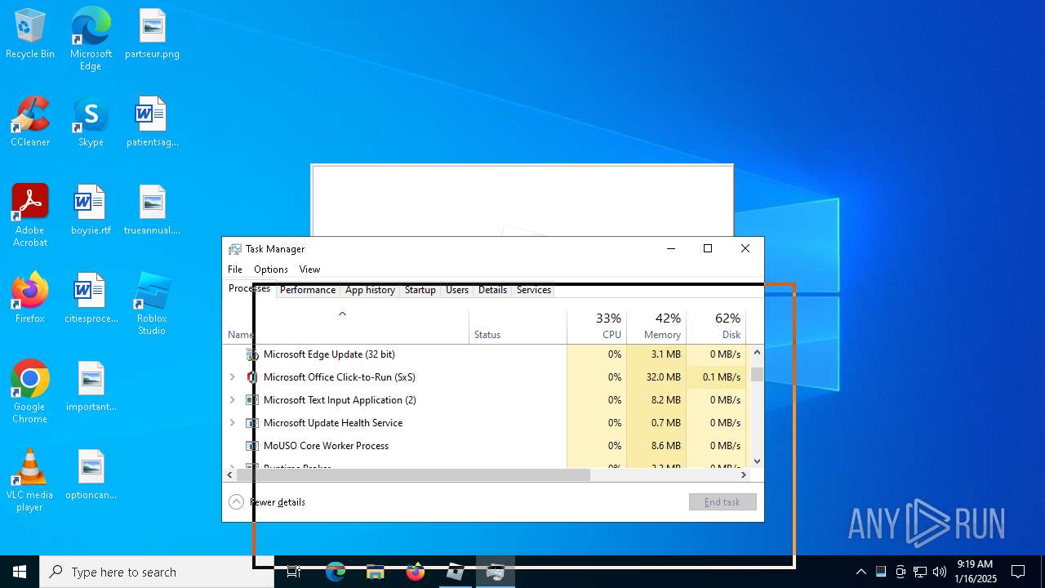
Task: Open the Action Center notifications icon
Action: 1018,572
